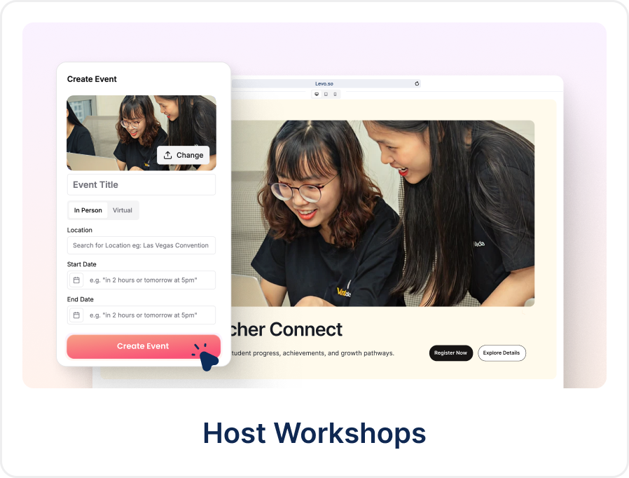
Task: Click the Register Now button
Action: 450,353
